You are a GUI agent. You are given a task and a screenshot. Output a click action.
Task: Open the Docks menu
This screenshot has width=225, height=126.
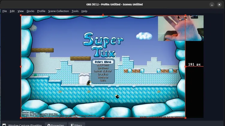click(x=30, y=11)
